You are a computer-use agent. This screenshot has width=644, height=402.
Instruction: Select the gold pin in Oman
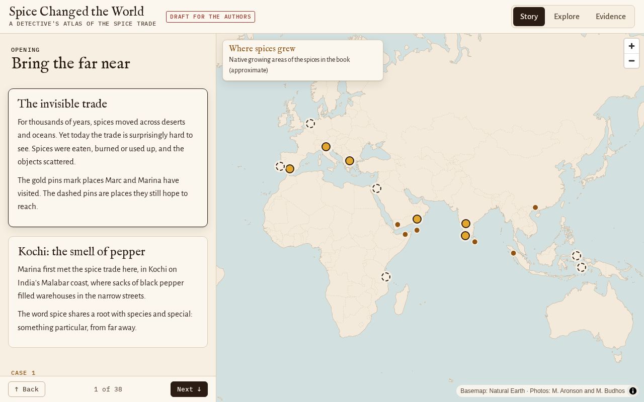tap(417, 219)
